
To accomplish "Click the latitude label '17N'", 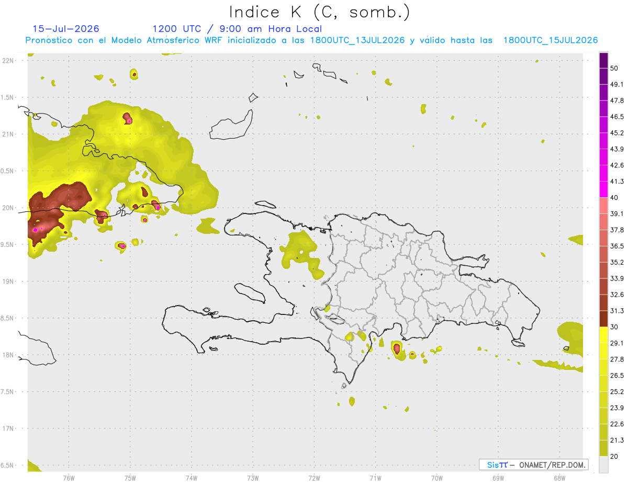I will pyautogui.click(x=8, y=428).
